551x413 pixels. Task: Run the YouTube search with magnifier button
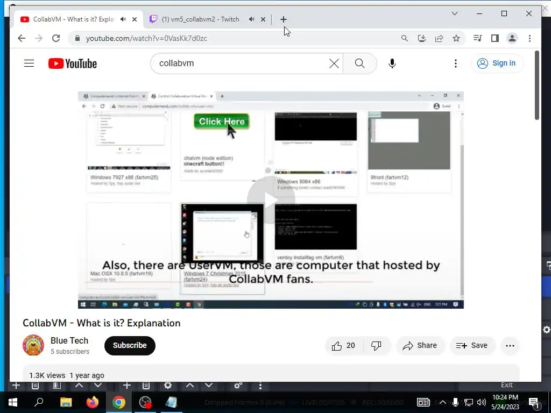[x=360, y=63]
